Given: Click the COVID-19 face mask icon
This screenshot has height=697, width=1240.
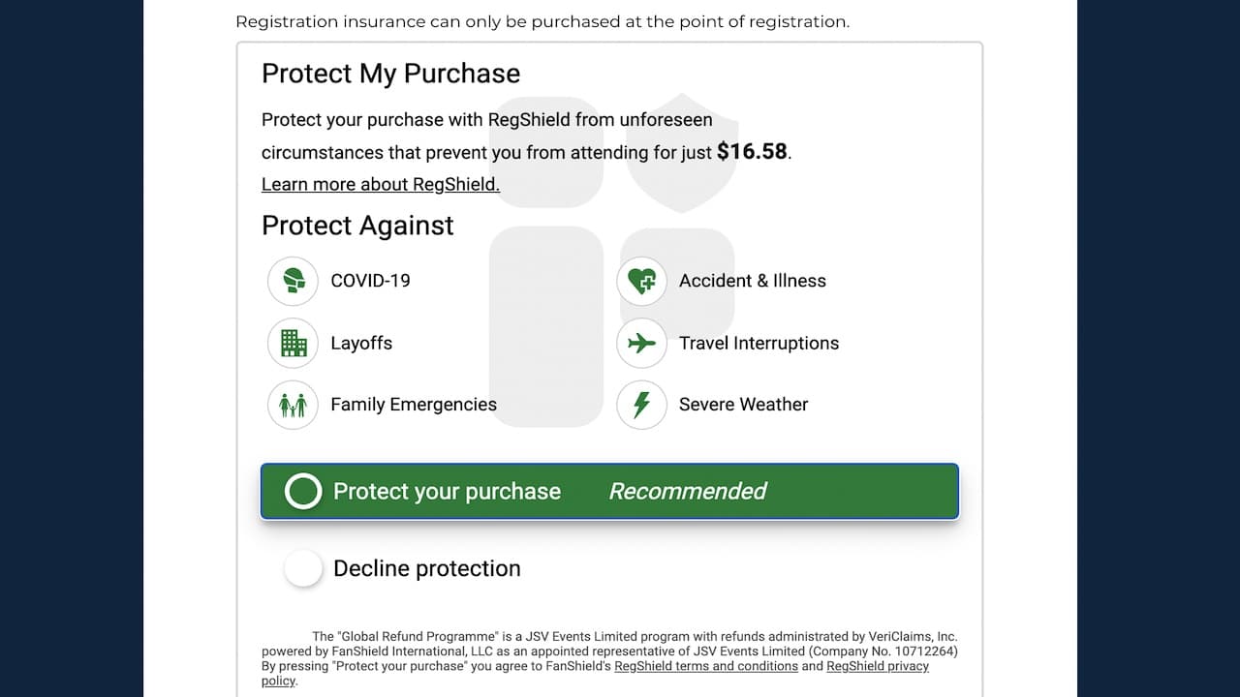Looking at the screenshot, I should (293, 281).
